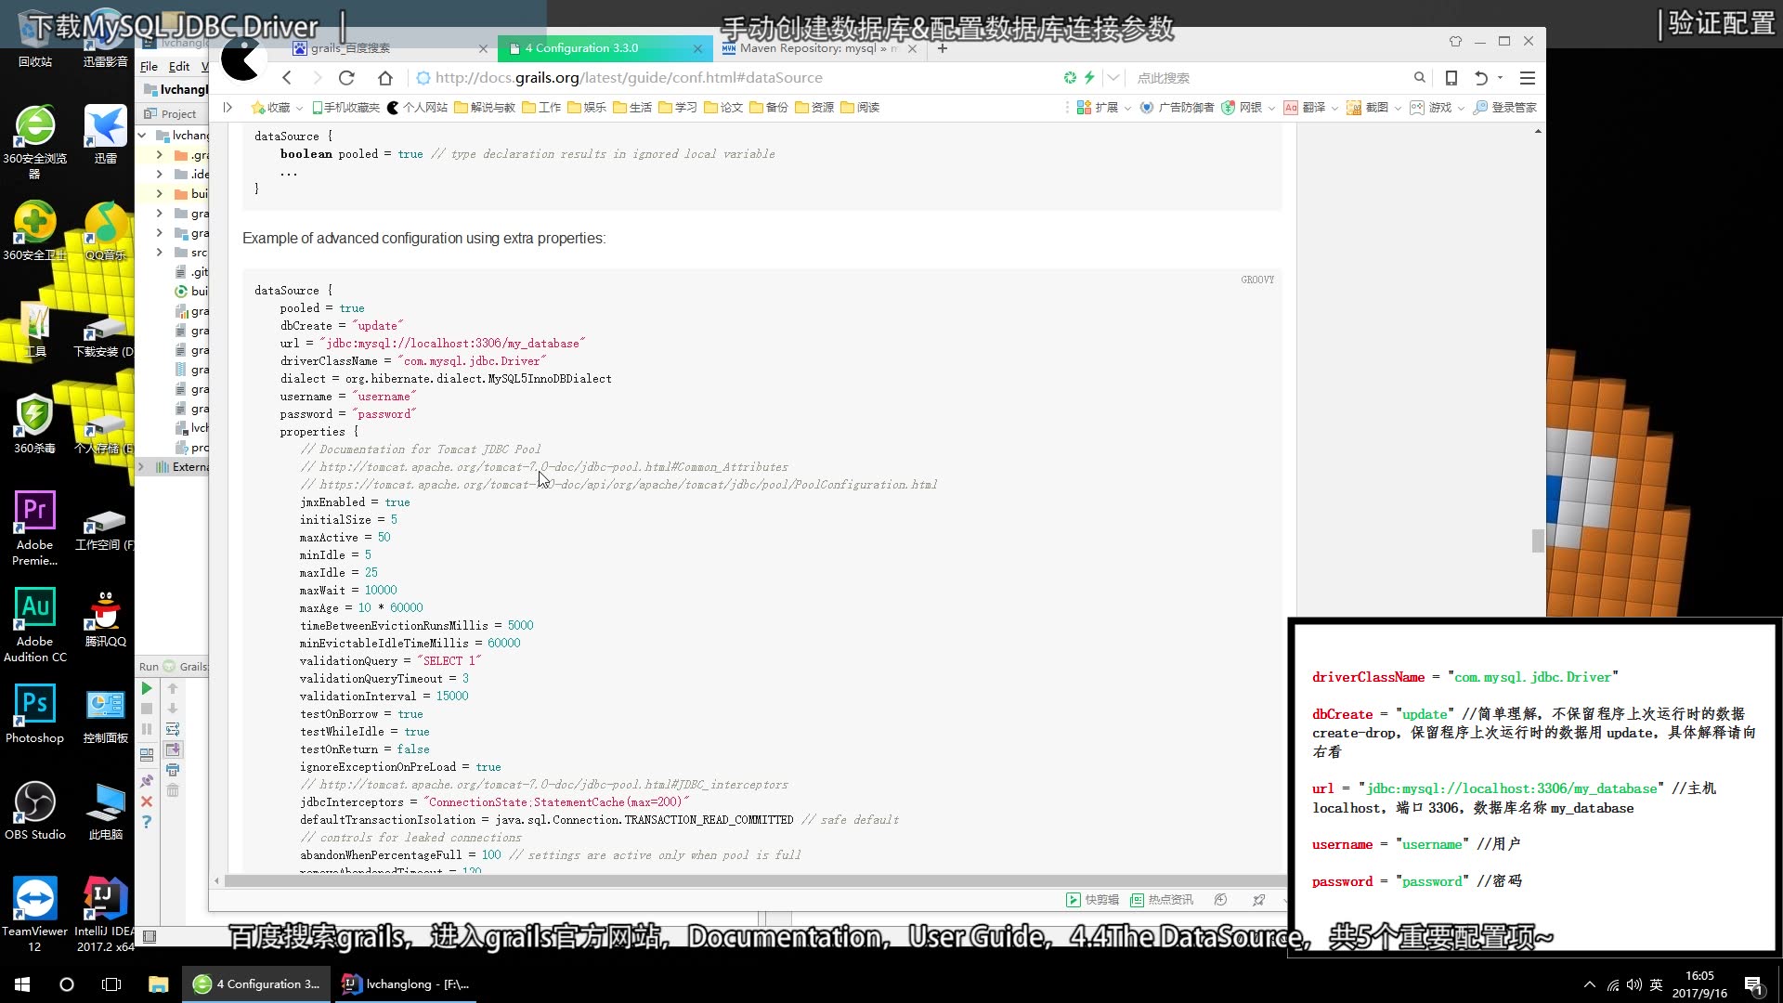
Task: Click the vertical scrollbar thumb at right
Action: pyautogui.click(x=1538, y=541)
